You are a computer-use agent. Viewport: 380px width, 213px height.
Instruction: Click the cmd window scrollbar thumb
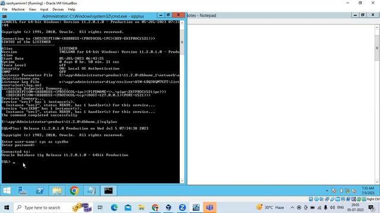point(182,42)
